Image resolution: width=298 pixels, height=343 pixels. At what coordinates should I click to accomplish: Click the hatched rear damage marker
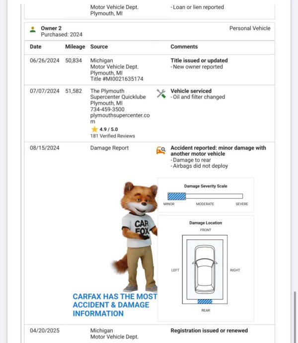point(205,301)
